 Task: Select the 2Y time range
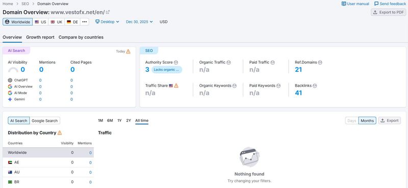coord(129,120)
